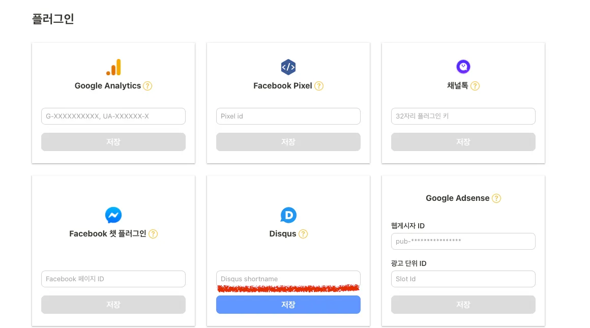Click the Facebook 페이지 ID field
590x328 pixels.
click(x=113, y=279)
